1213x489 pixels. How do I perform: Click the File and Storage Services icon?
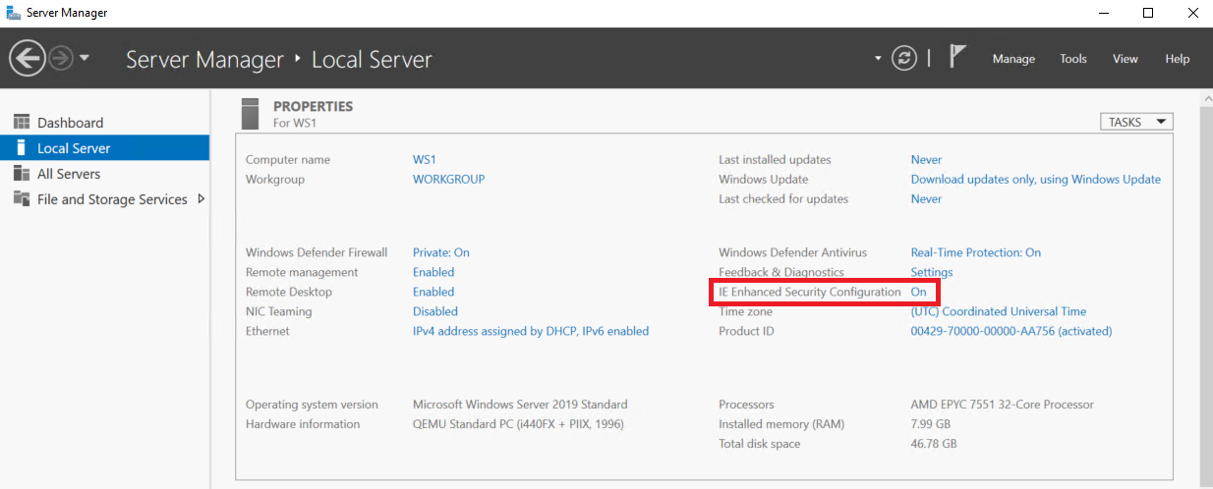click(x=21, y=199)
